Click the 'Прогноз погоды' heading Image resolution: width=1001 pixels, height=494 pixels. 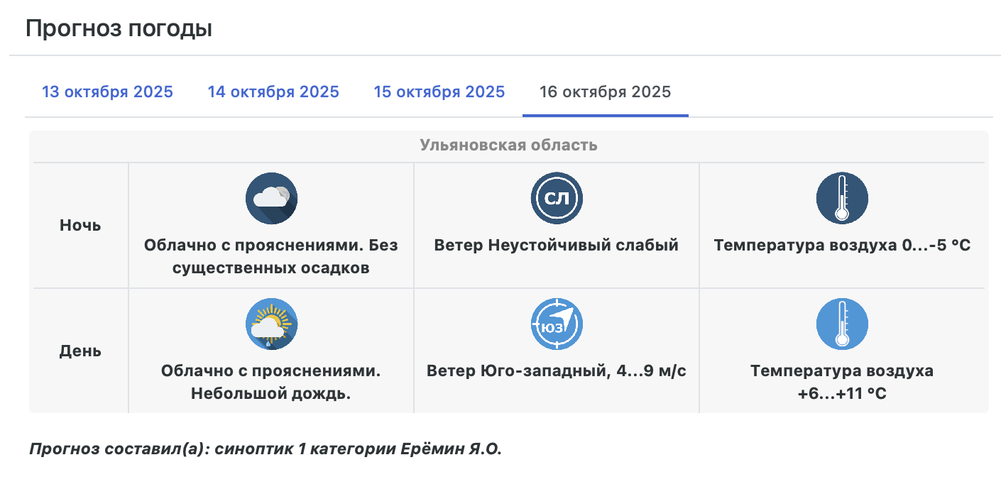[119, 29]
